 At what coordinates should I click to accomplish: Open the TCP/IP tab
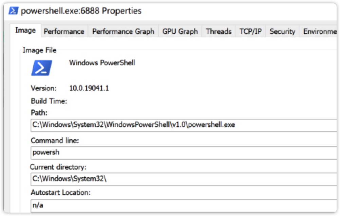pyautogui.click(x=250, y=32)
